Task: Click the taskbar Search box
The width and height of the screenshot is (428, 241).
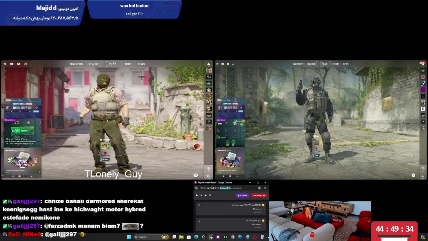Action: (152, 237)
